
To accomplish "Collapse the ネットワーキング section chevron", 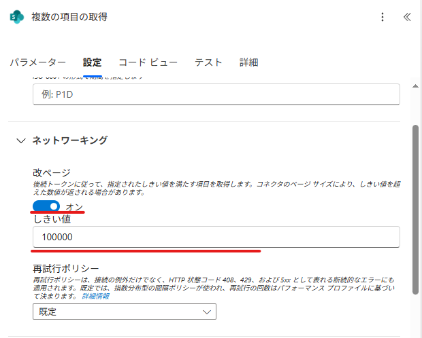I will point(20,140).
